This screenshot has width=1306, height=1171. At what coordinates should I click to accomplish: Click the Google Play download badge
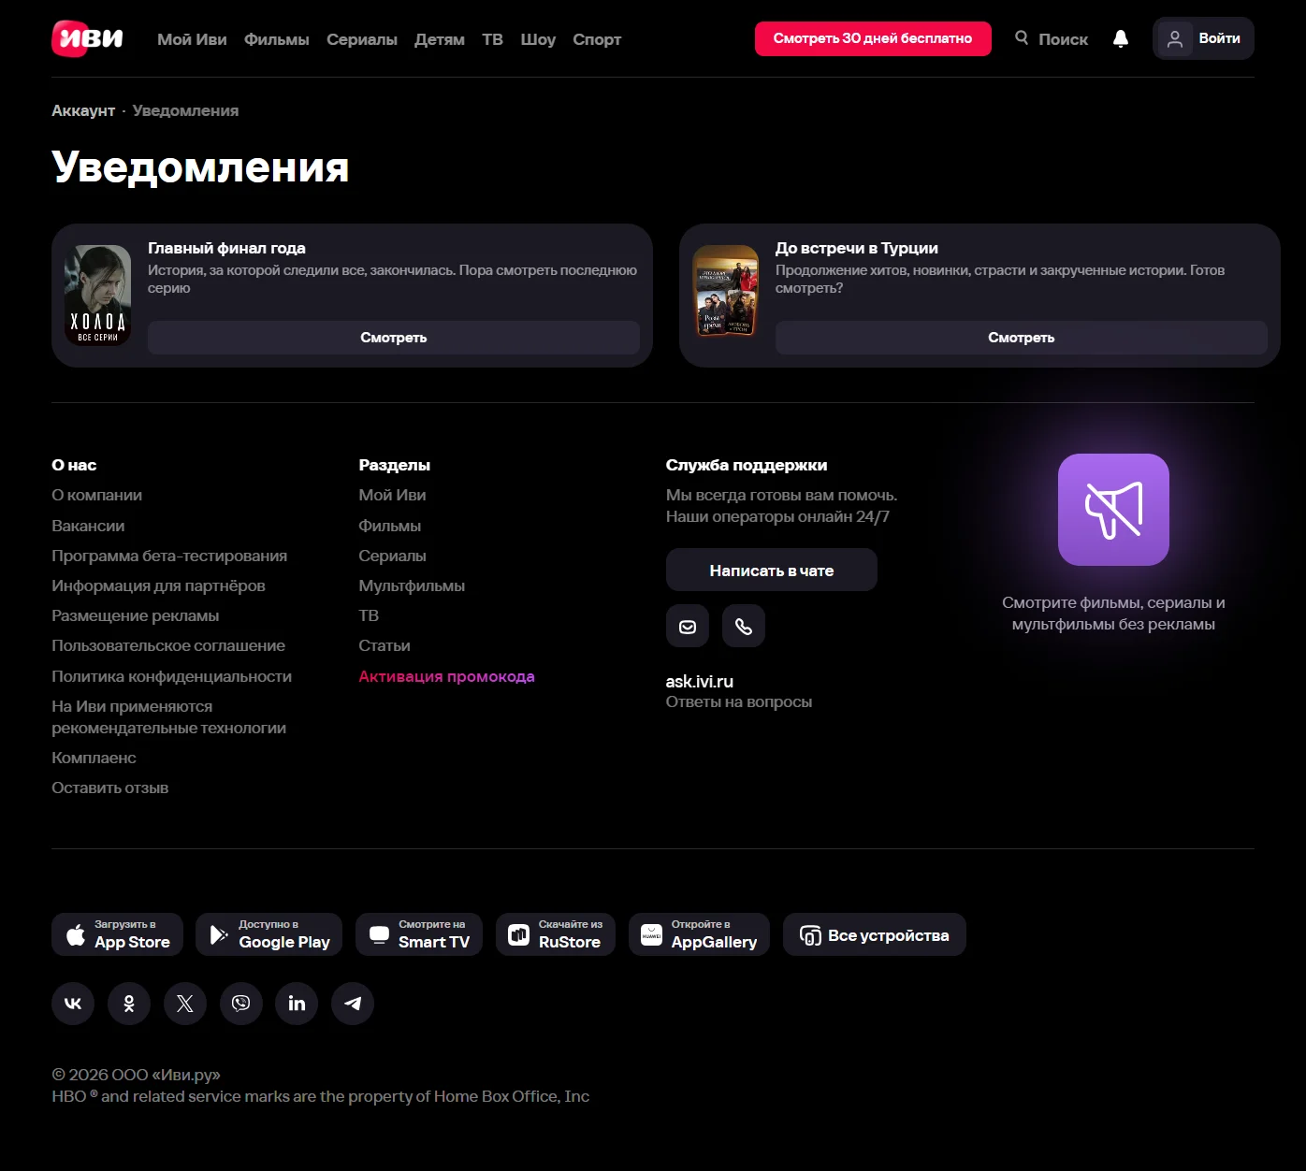coord(269,934)
